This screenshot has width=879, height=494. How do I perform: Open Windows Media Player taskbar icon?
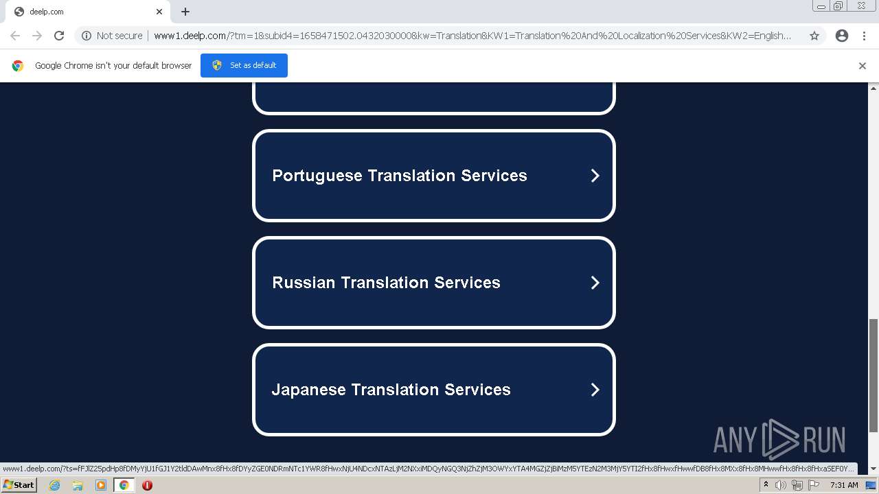[101, 485]
